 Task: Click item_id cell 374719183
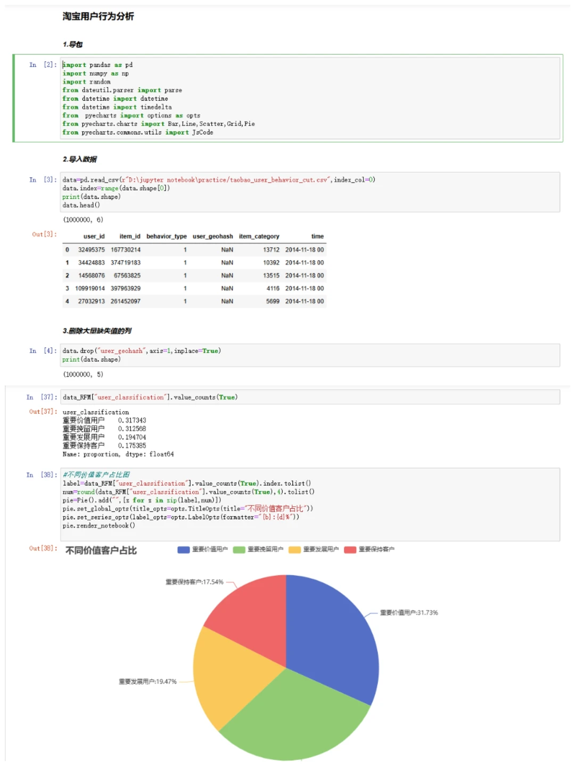(126, 263)
